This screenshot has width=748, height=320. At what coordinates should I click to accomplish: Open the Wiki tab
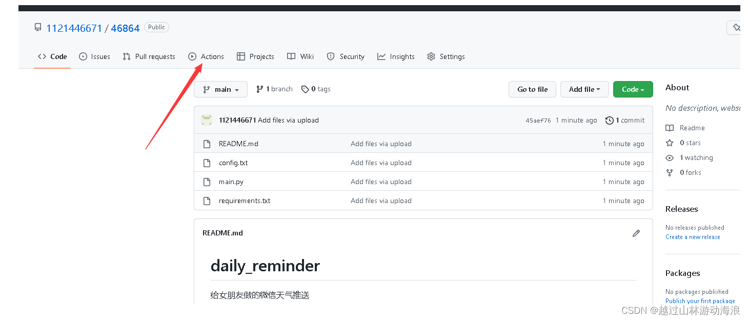click(300, 56)
